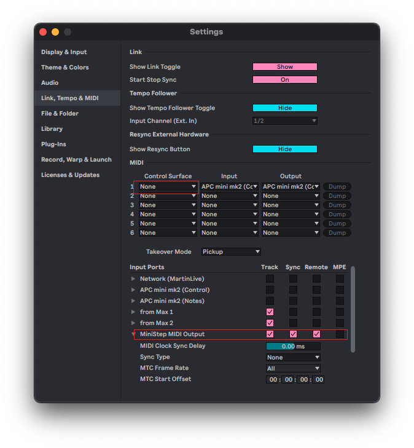The height and width of the screenshot is (448, 414).
Task: Uncheck Sync for MiniStep MIDI Output
Action: pyautogui.click(x=293, y=334)
